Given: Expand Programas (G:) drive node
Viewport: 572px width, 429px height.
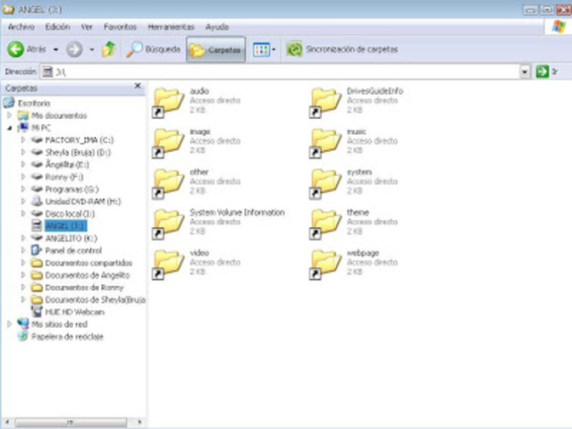Looking at the screenshot, I should (x=23, y=189).
